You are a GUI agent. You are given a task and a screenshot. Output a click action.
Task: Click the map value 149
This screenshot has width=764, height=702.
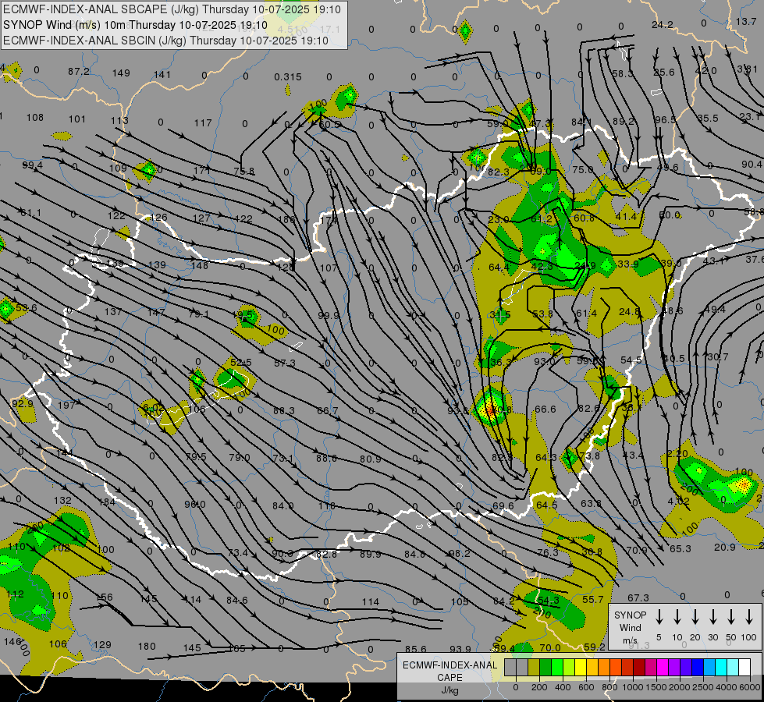click(121, 73)
